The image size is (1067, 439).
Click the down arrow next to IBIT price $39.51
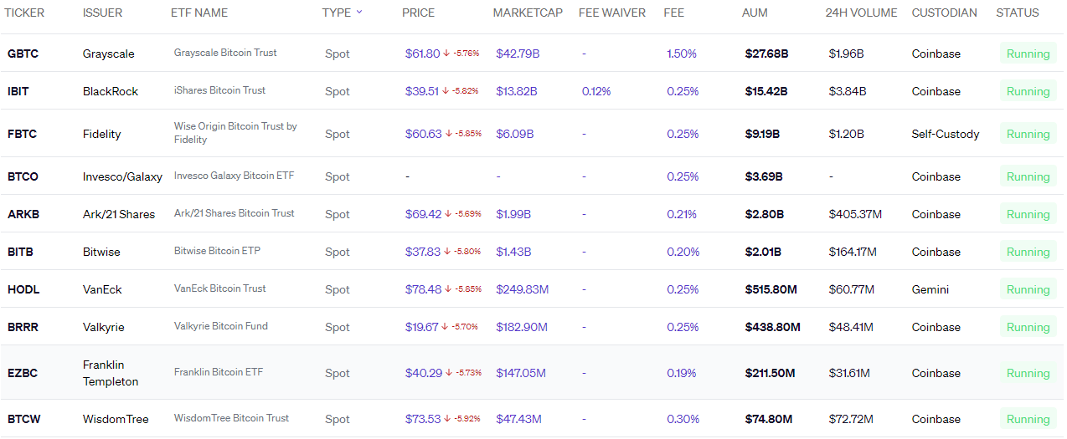click(x=446, y=91)
